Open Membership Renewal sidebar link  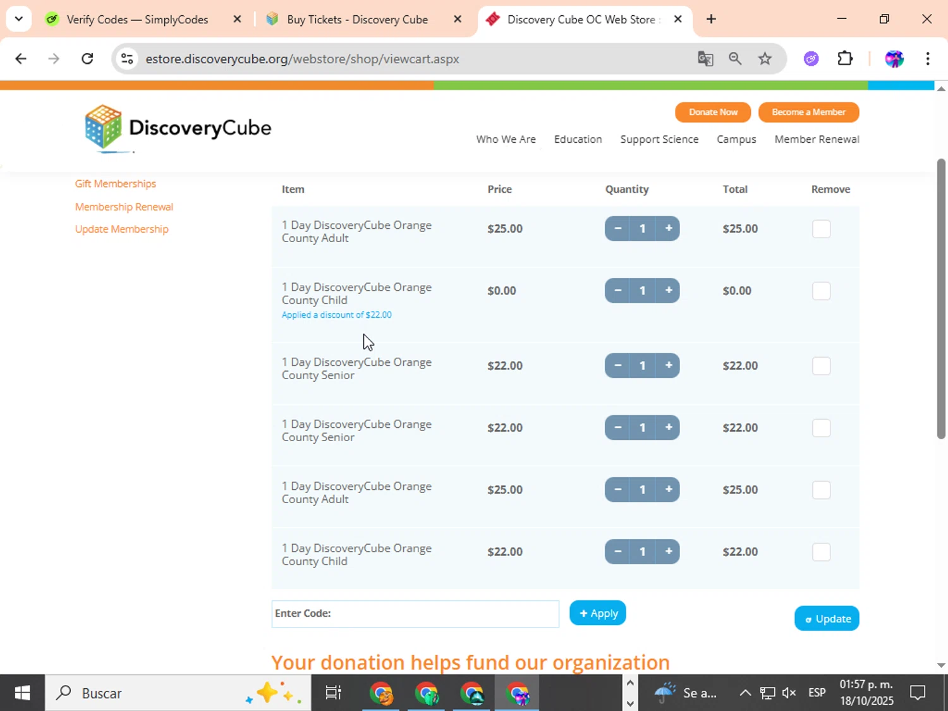click(124, 207)
